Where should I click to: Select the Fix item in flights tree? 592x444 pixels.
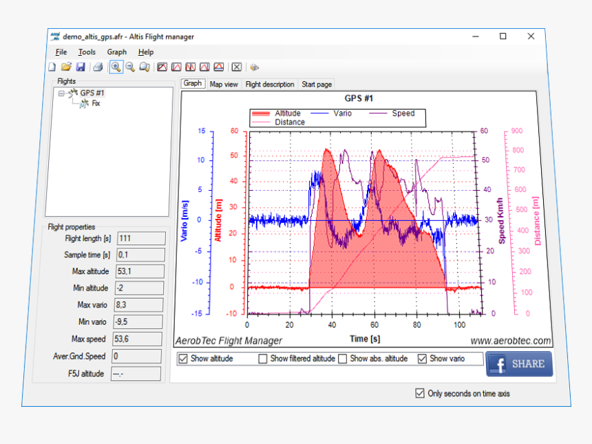coord(96,103)
